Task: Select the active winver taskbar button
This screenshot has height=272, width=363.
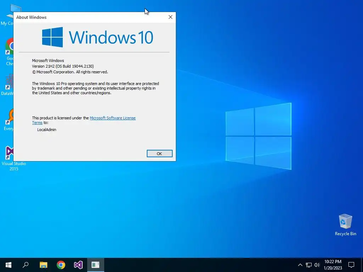Action: click(95, 265)
